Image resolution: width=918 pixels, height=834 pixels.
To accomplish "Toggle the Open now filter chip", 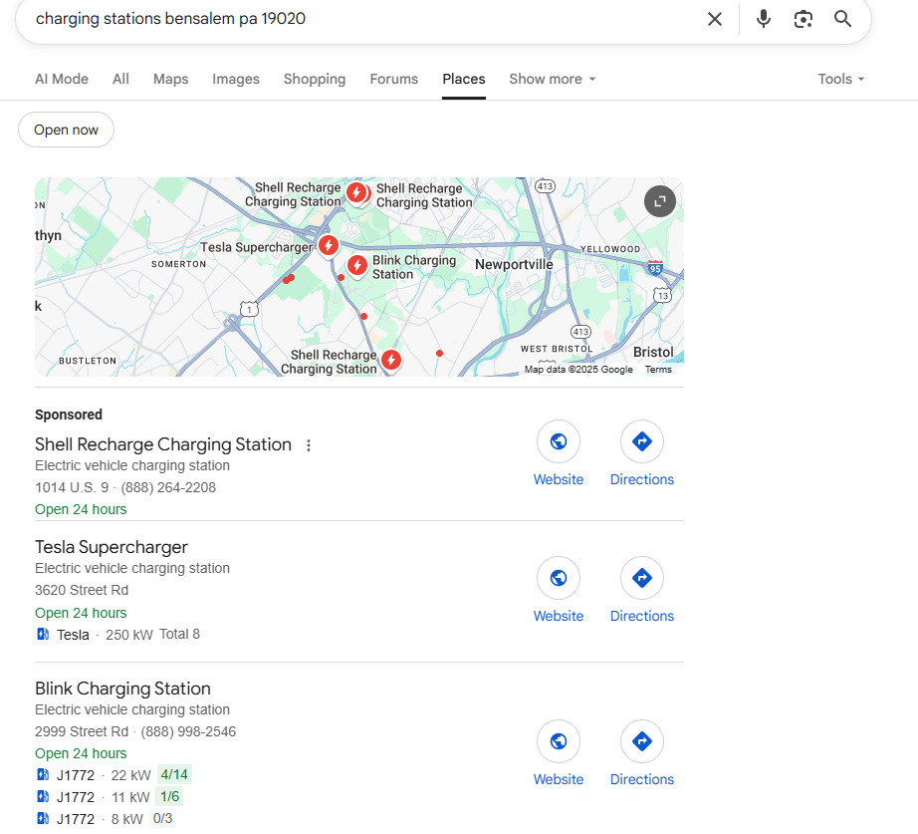I will (66, 131).
